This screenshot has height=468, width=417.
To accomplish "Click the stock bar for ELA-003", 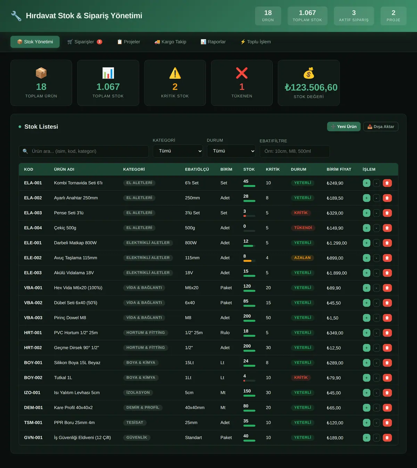I will (x=249, y=216).
